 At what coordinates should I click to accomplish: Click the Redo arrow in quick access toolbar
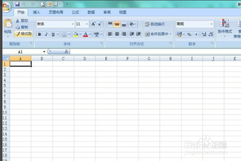click(33, 4)
